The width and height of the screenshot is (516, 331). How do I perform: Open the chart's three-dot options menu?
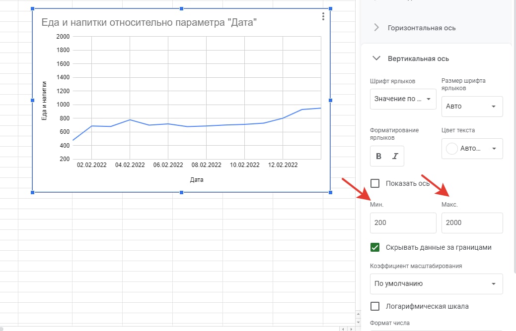click(323, 16)
